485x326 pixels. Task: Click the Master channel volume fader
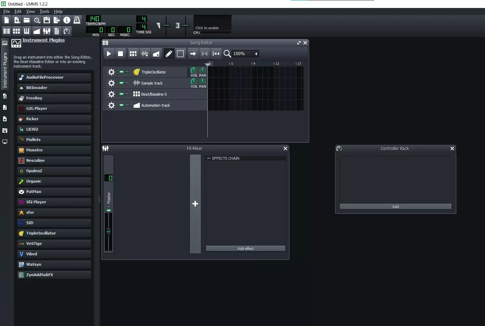click(108, 231)
